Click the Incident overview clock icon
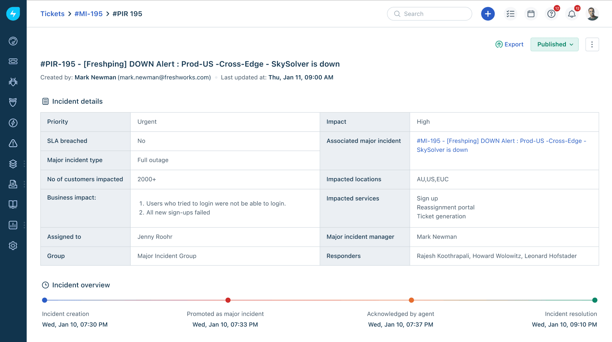The height and width of the screenshot is (342, 612). (x=45, y=285)
